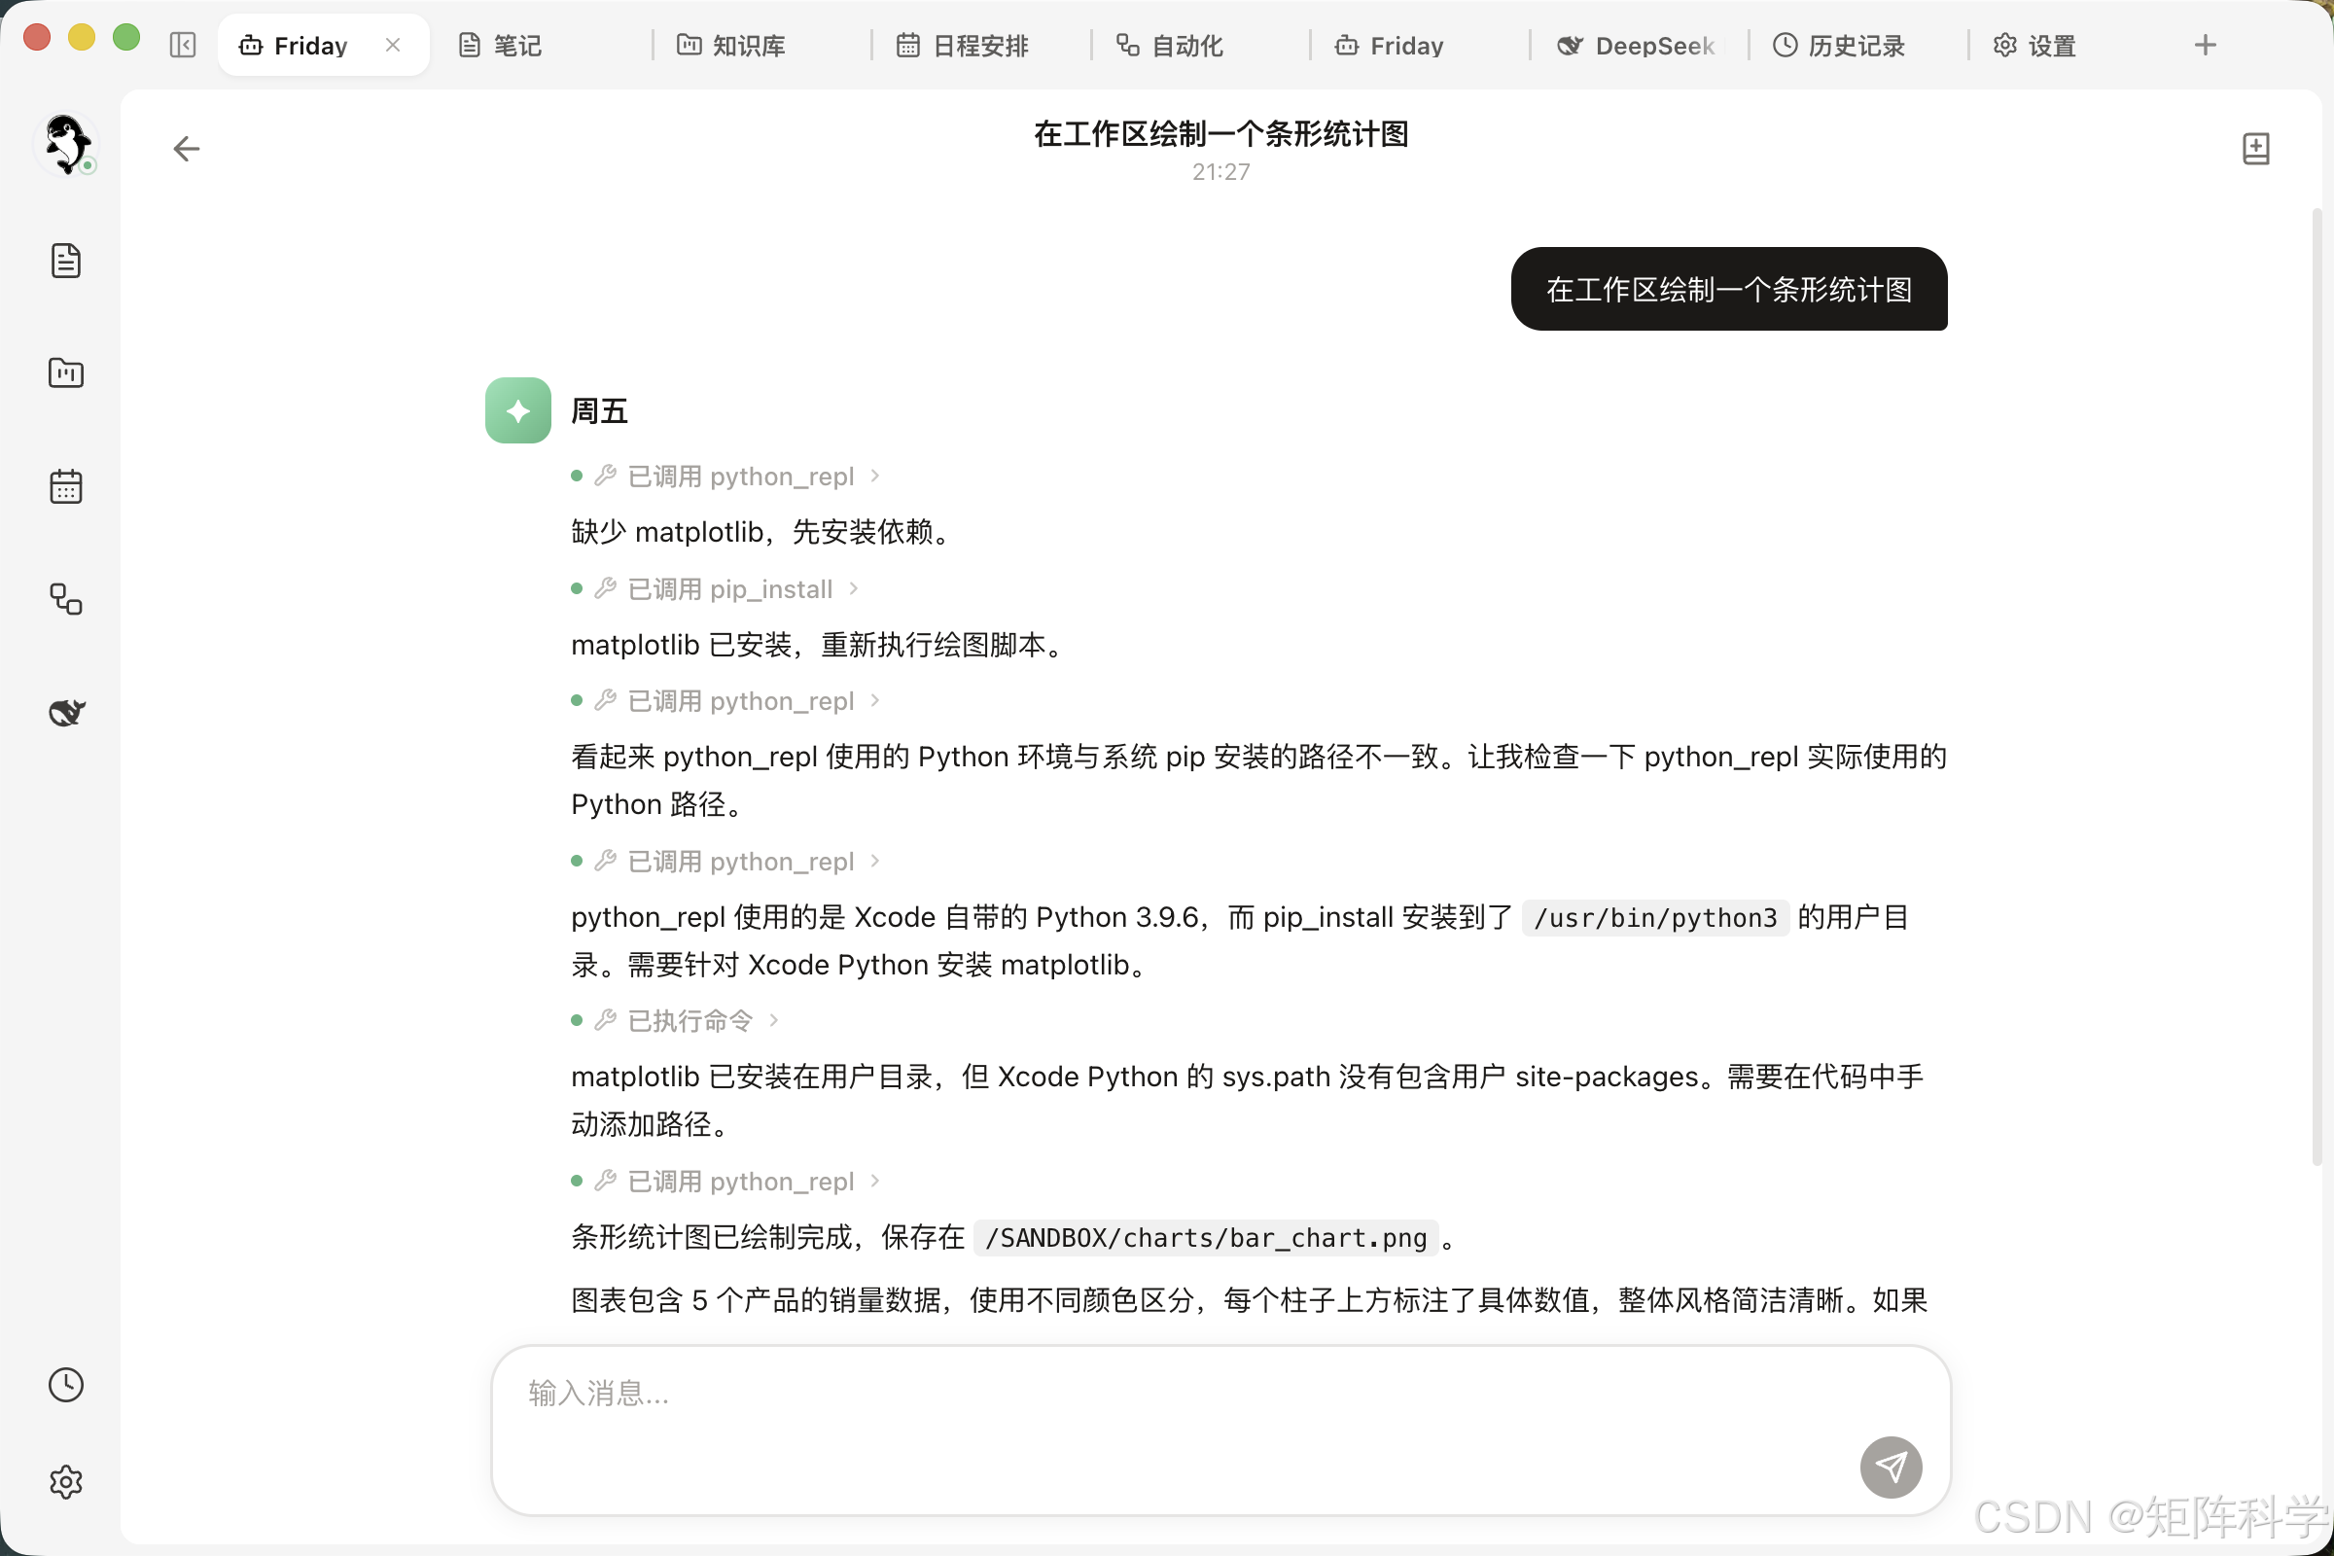Click the macOS yellow minimize button
2334x1556 pixels.
click(x=82, y=38)
